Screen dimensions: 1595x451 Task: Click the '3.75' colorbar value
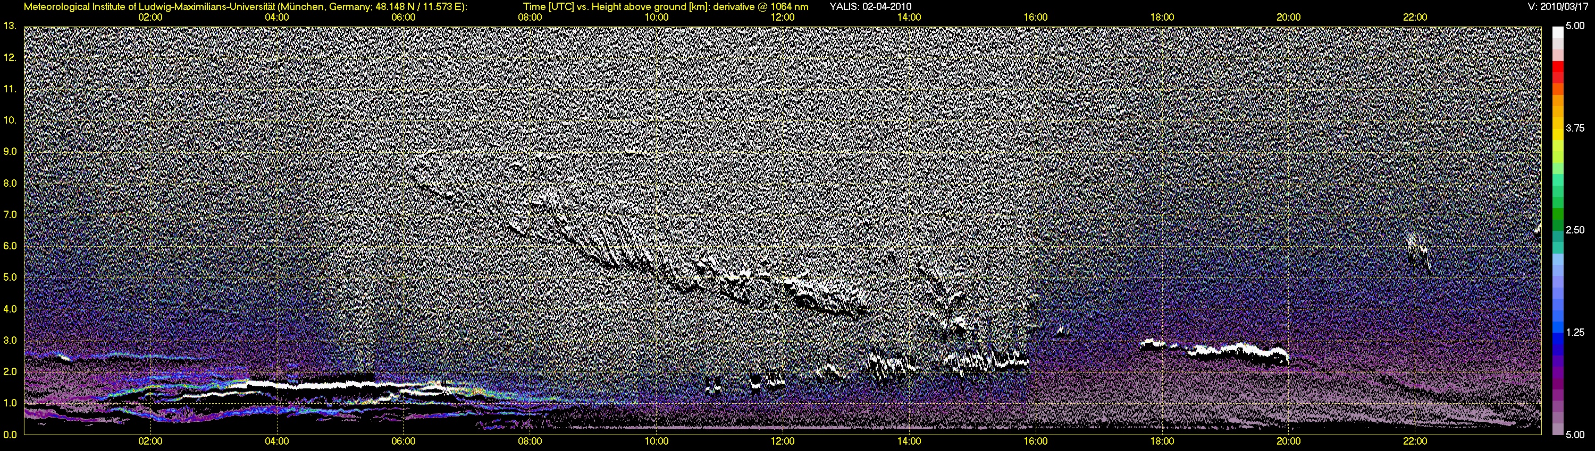click(x=1575, y=128)
